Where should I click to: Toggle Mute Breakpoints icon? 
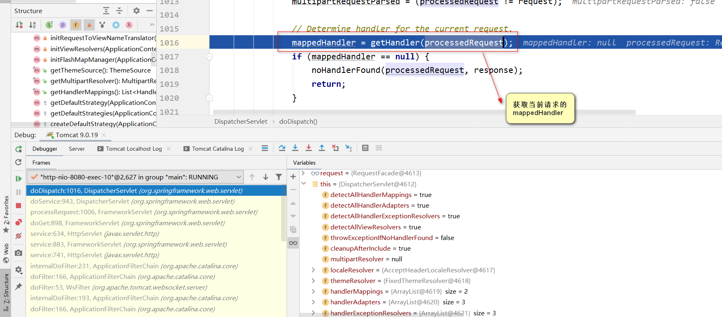coord(18,236)
